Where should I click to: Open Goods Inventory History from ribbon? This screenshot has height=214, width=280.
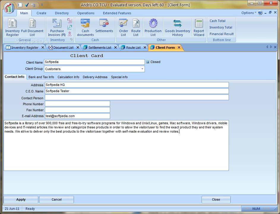(x=178, y=28)
